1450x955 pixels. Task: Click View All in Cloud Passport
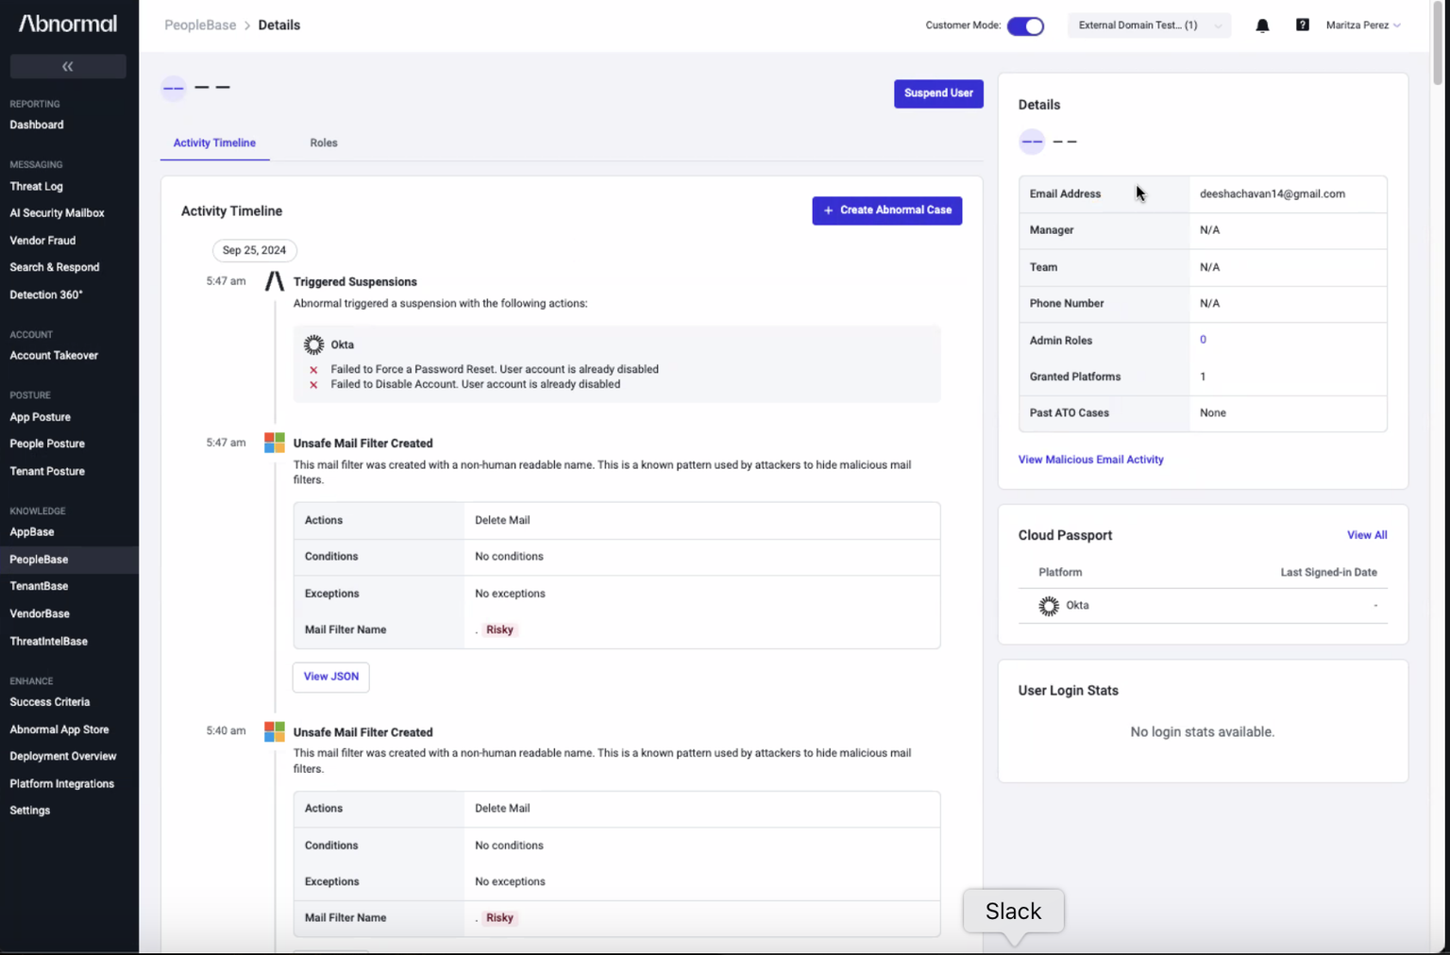1366,535
